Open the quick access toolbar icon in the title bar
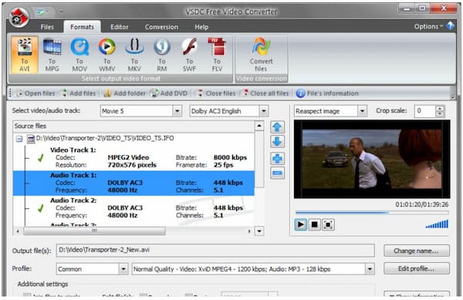The image size is (463, 300). (x=42, y=12)
